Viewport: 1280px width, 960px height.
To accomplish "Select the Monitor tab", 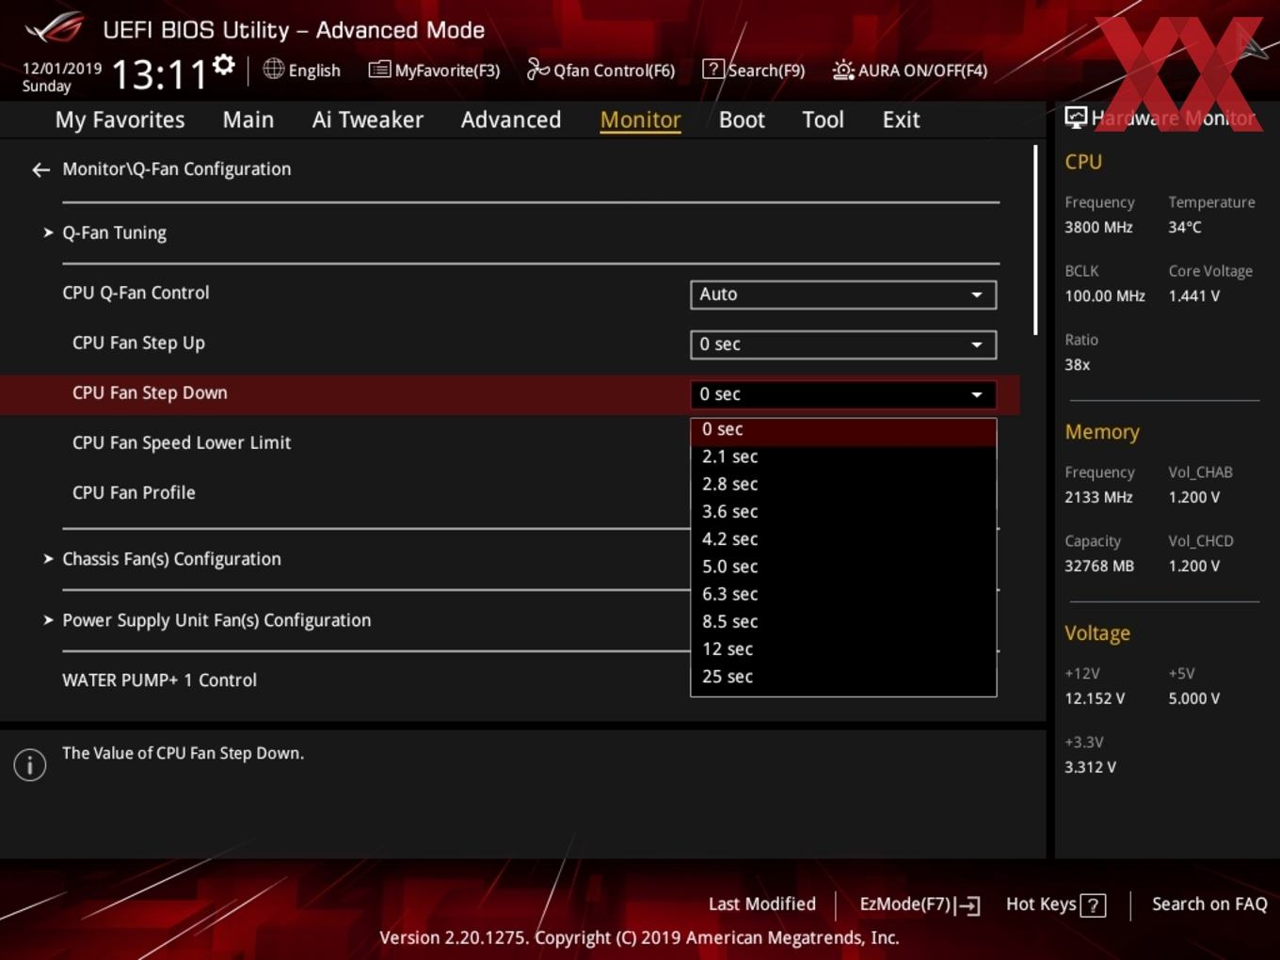I will click(641, 120).
